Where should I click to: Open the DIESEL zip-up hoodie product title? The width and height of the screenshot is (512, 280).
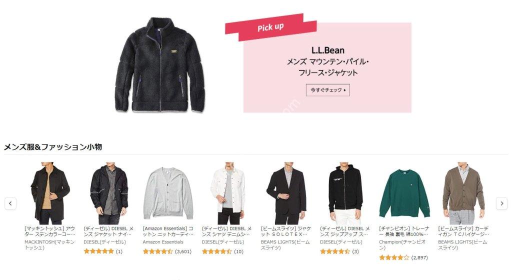(x=345, y=231)
